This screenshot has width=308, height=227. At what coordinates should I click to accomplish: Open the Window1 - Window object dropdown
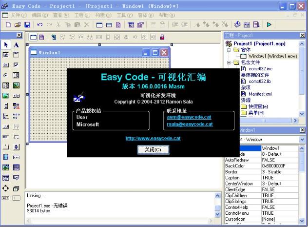point(302,140)
